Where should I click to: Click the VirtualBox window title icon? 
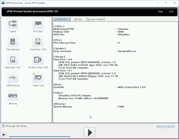point(3,3)
